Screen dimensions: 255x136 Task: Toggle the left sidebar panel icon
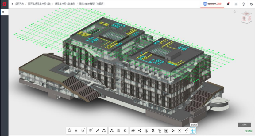3,12
